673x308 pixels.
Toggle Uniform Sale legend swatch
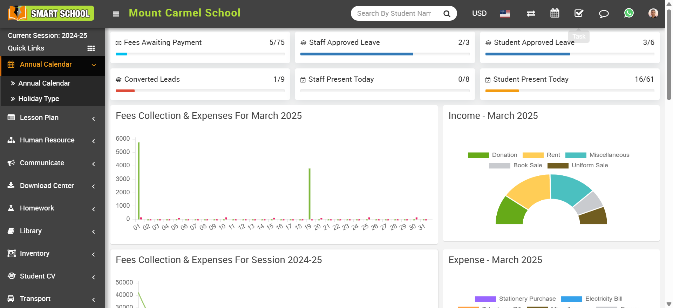point(558,166)
